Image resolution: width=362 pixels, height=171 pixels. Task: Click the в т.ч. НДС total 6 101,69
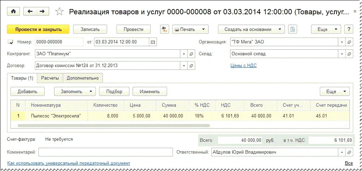(x=331, y=140)
